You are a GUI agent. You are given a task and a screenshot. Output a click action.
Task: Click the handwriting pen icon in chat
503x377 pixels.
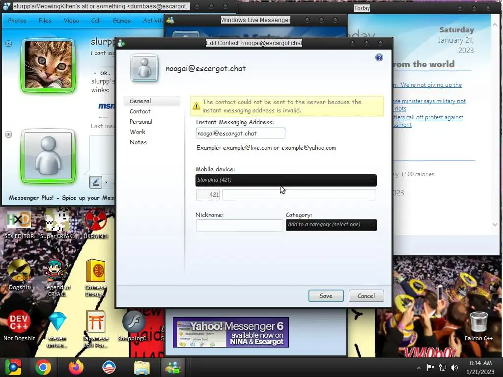96,182
